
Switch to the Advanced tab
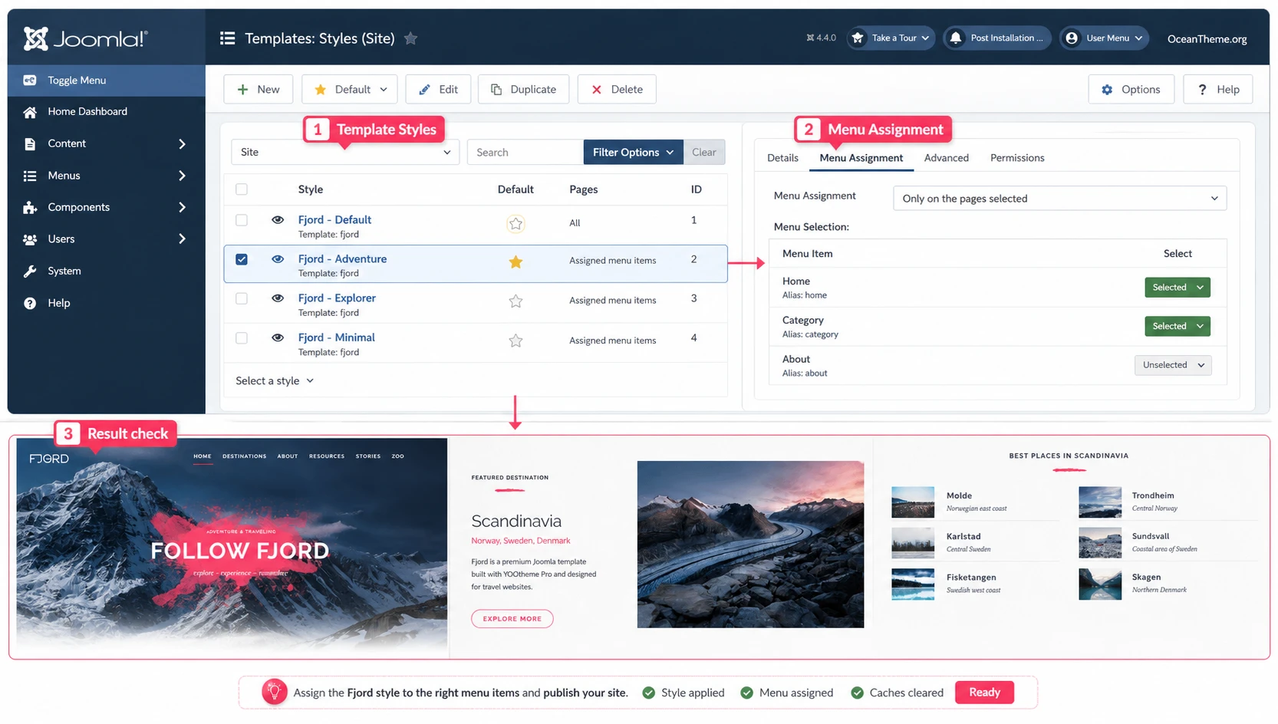[x=946, y=158]
